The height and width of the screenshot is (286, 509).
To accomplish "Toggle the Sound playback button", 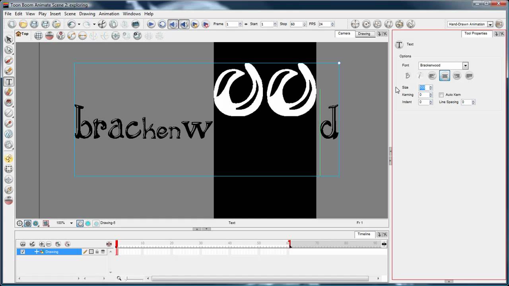I will 173,24.
